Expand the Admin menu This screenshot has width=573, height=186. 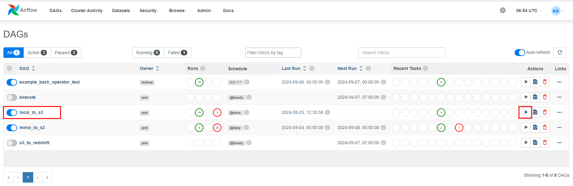tap(205, 11)
